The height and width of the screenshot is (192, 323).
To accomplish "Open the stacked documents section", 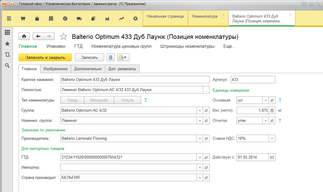I will point(93,19).
